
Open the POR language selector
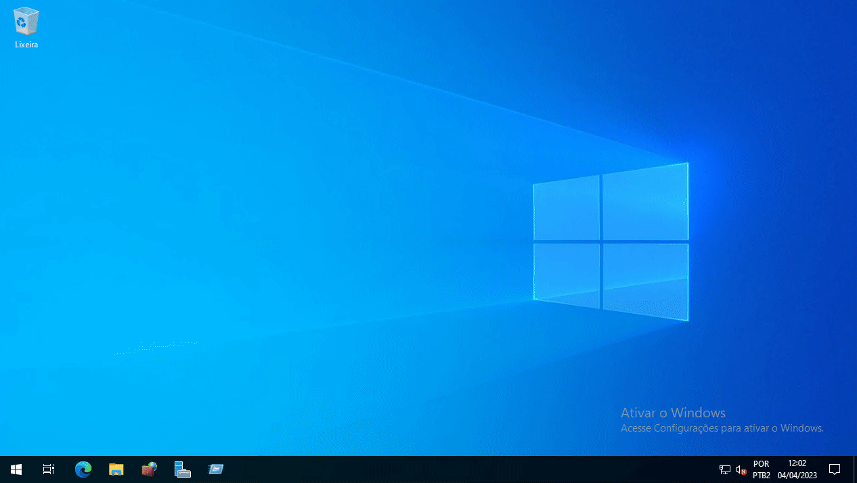761,463
